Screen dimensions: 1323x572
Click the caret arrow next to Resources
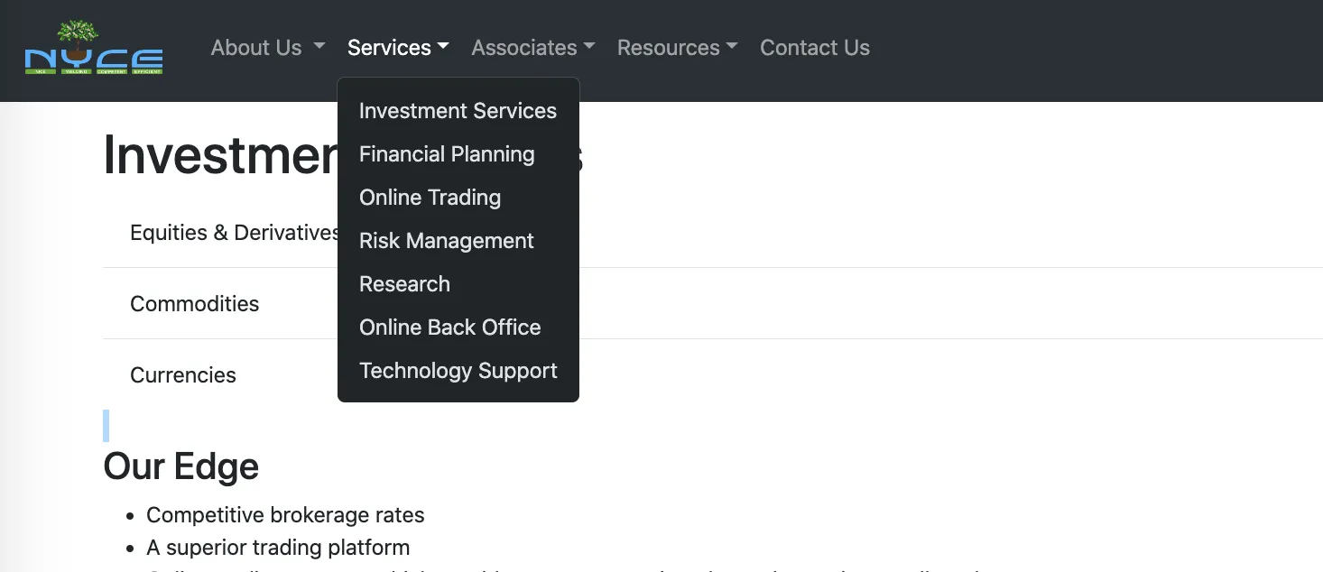(x=732, y=46)
